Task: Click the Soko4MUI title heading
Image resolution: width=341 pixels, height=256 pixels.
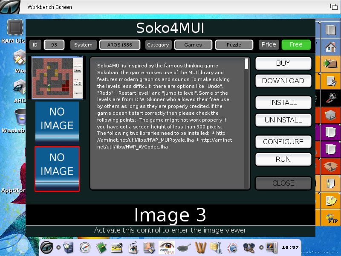Action: click(170, 28)
